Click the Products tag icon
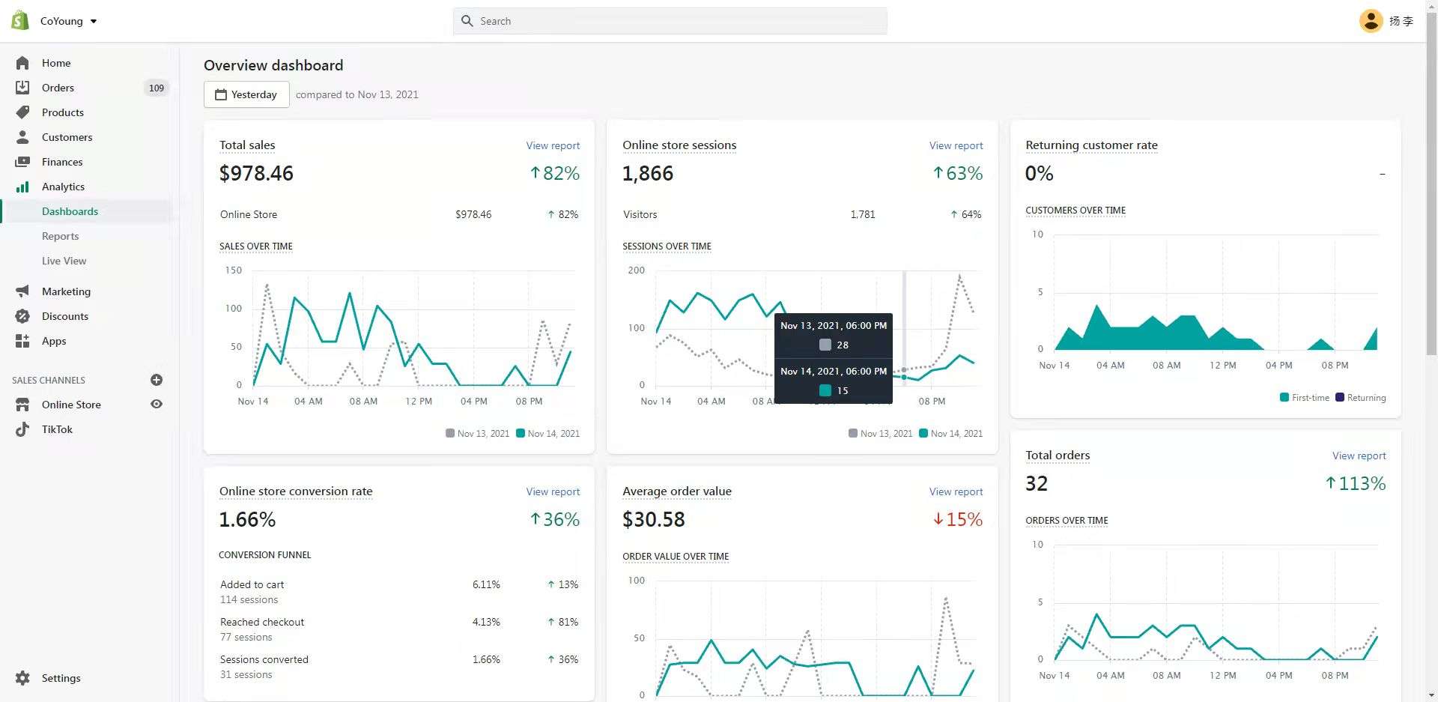The image size is (1438, 702). point(22,112)
